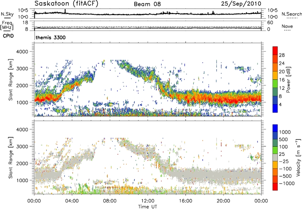This screenshot has width=302, height=209.
Task: Click the "-25" label on Velocity color bar
Action: (284, 161)
